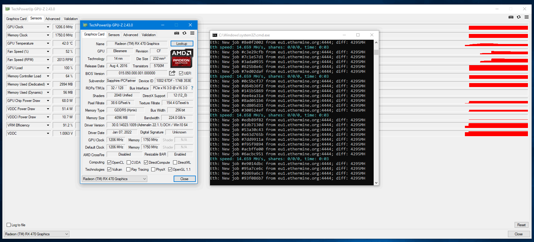Click the GPU-Z front window title icon
Screen dimensions: 534x242
point(85,25)
